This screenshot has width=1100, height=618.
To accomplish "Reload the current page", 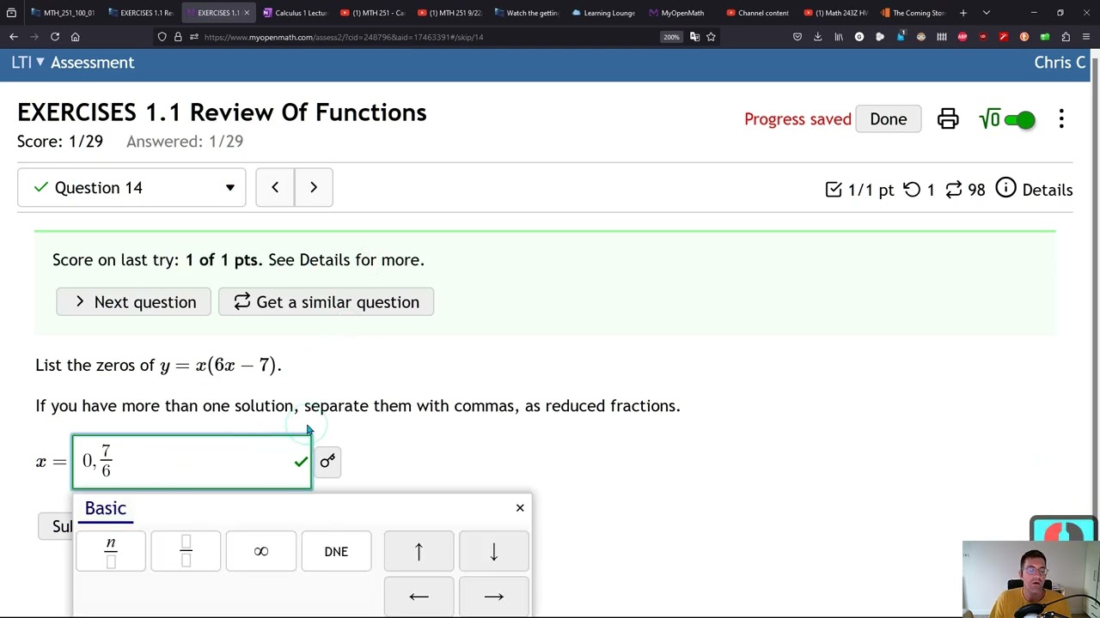I will pyautogui.click(x=55, y=37).
